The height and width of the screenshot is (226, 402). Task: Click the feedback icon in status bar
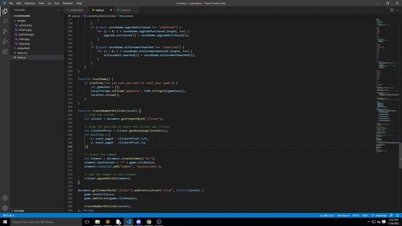pyautogui.click(x=391, y=215)
